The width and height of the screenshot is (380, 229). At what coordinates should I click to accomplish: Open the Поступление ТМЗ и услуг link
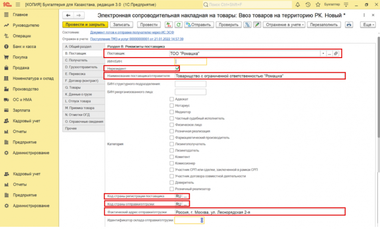[136, 39]
